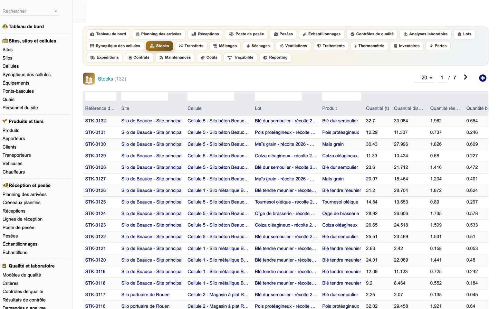Click the Analyses laboratoire flask icon
Image resolution: width=499 pixels, height=309 pixels.
405,34
